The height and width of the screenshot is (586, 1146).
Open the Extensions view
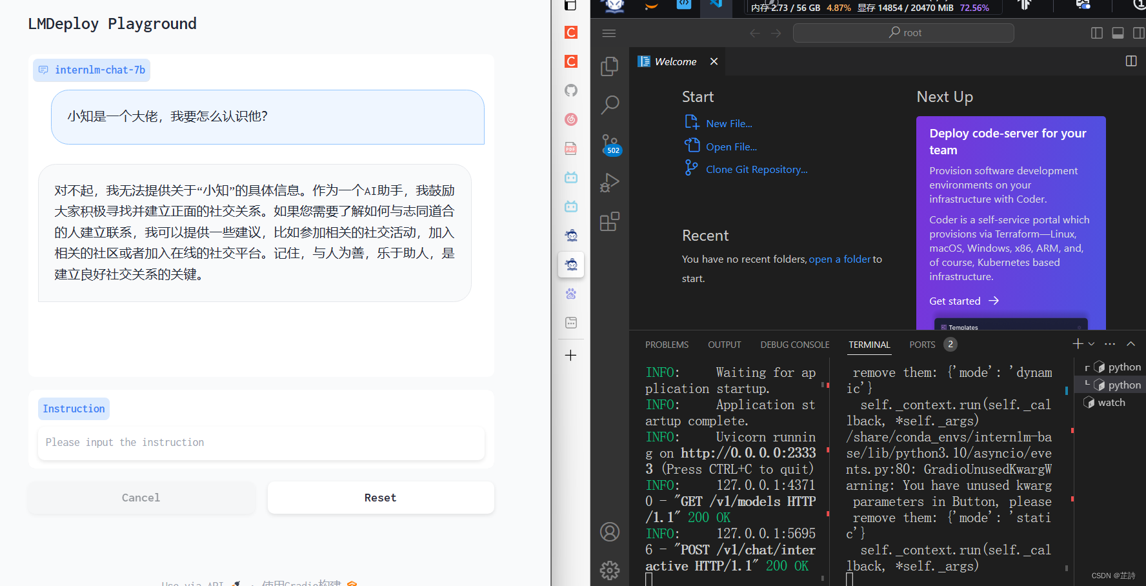click(610, 221)
